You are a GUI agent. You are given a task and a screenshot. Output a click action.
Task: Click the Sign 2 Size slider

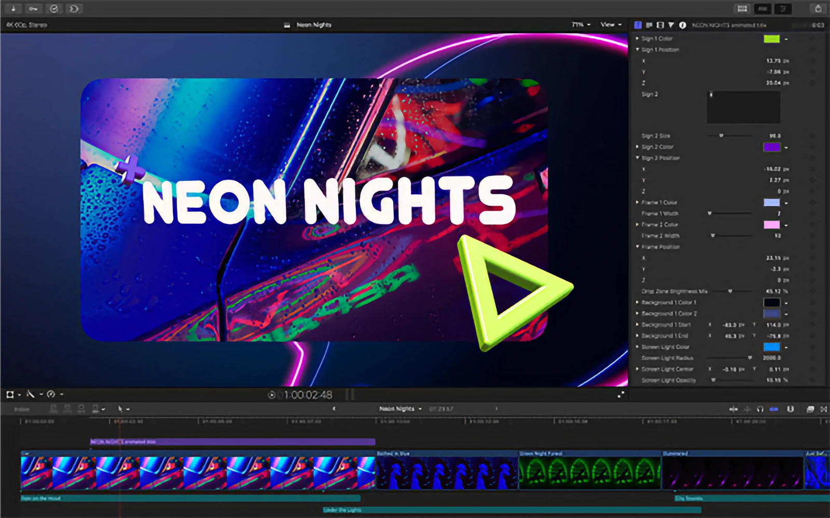pyautogui.click(x=729, y=136)
